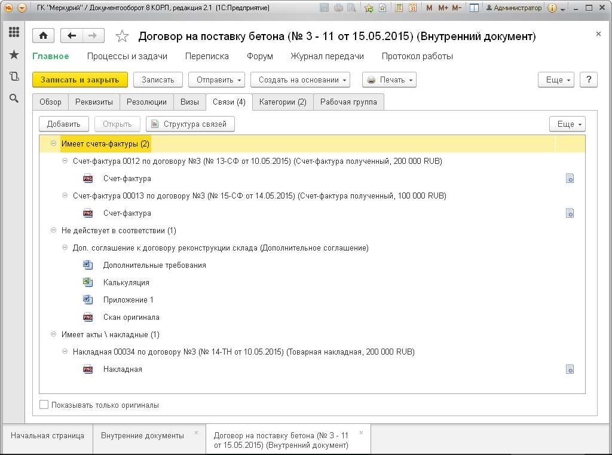612x455 pixels.
Task: Open the 'Печать' dropdown
Action: [389, 80]
